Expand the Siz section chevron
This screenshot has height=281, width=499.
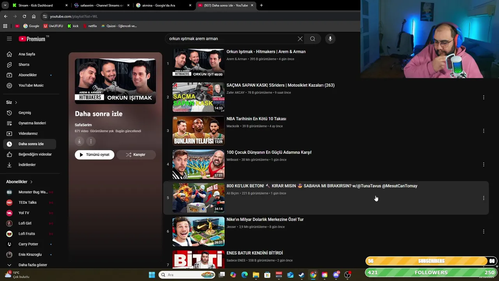[16, 103]
